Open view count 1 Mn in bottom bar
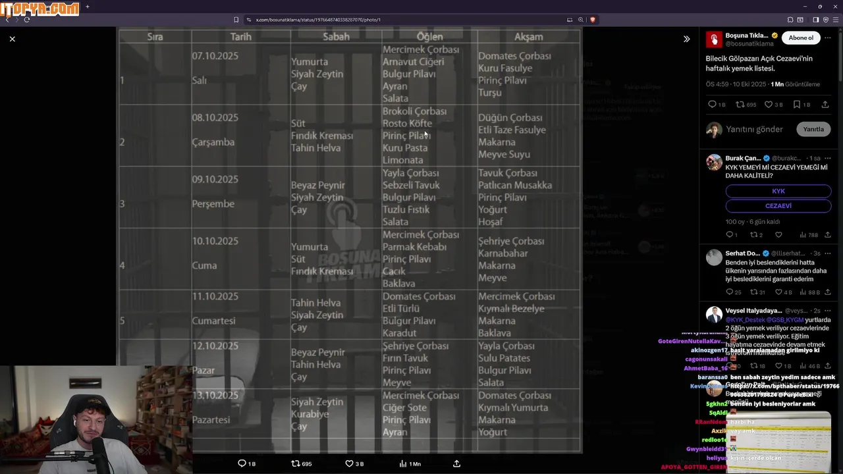Screen dimensions: 843x474 [x=410, y=463]
